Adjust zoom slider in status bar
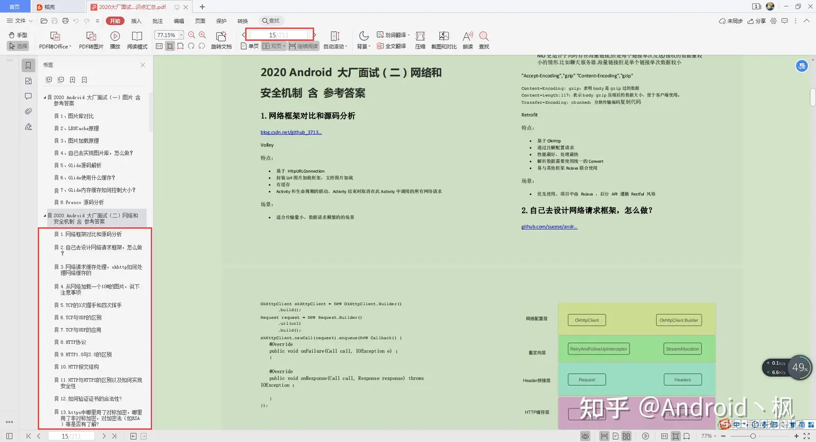Screen dimensions: 816x442 tap(753, 436)
